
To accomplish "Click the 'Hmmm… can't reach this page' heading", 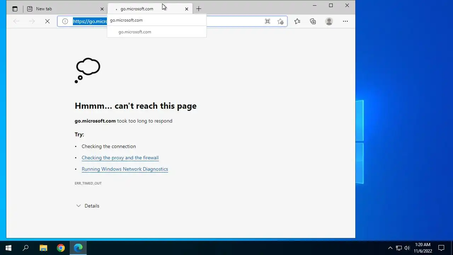I will pyautogui.click(x=136, y=106).
